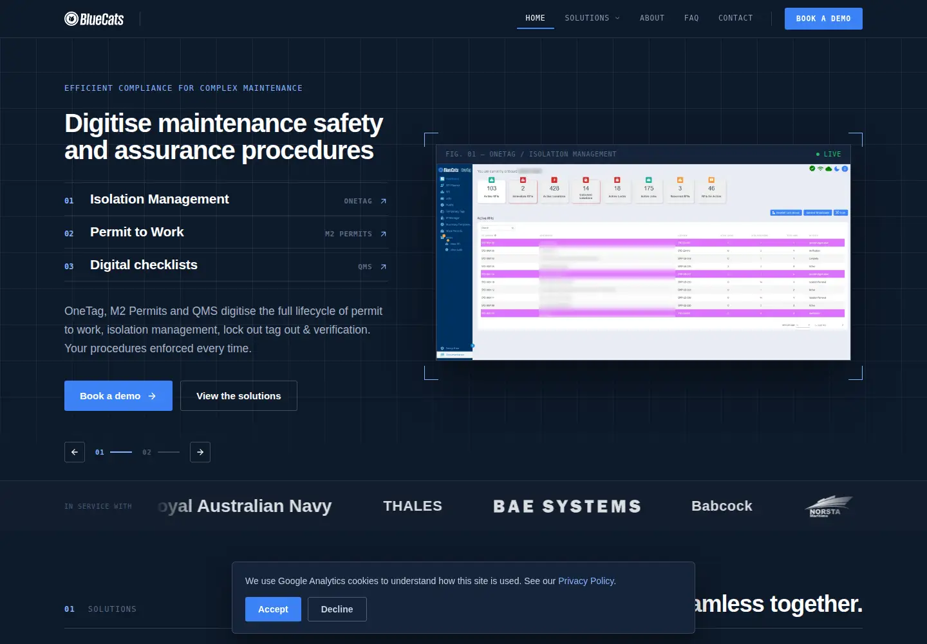Go to the Home nav item
Viewport: 927px width, 644px height.
(535, 18)
